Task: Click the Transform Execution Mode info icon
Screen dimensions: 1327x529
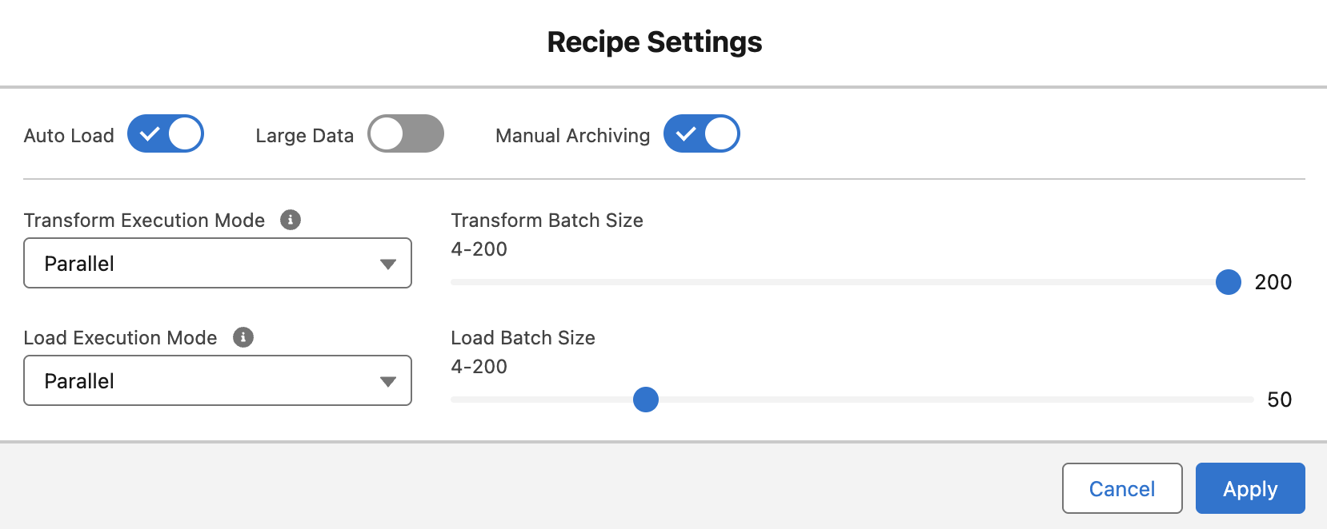Action: tap(291, 220)
